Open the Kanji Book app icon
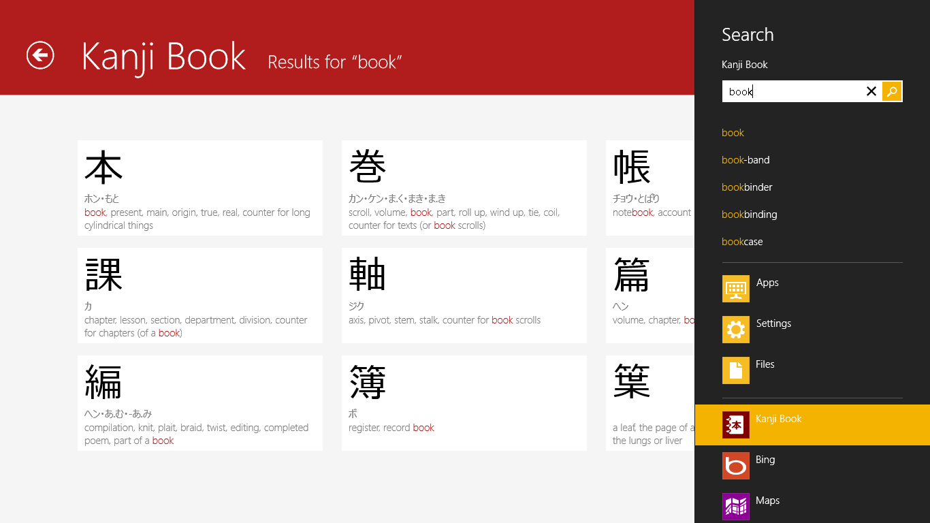Viewport: 930px width, 523px height. click(736, 425)
